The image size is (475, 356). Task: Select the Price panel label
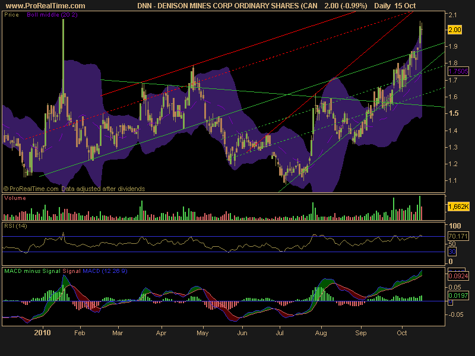pyautogui.click(x=11, y=14)
